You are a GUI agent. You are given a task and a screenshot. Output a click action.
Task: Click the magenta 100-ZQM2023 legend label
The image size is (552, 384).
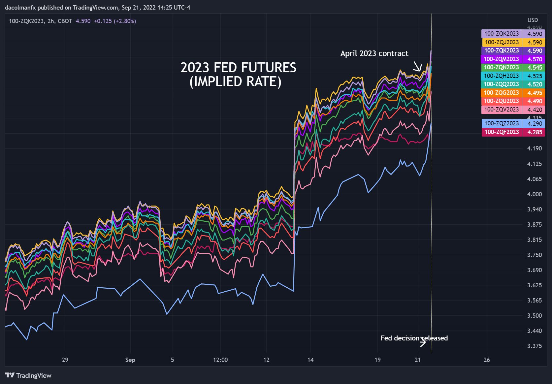(x=501, y=59)
